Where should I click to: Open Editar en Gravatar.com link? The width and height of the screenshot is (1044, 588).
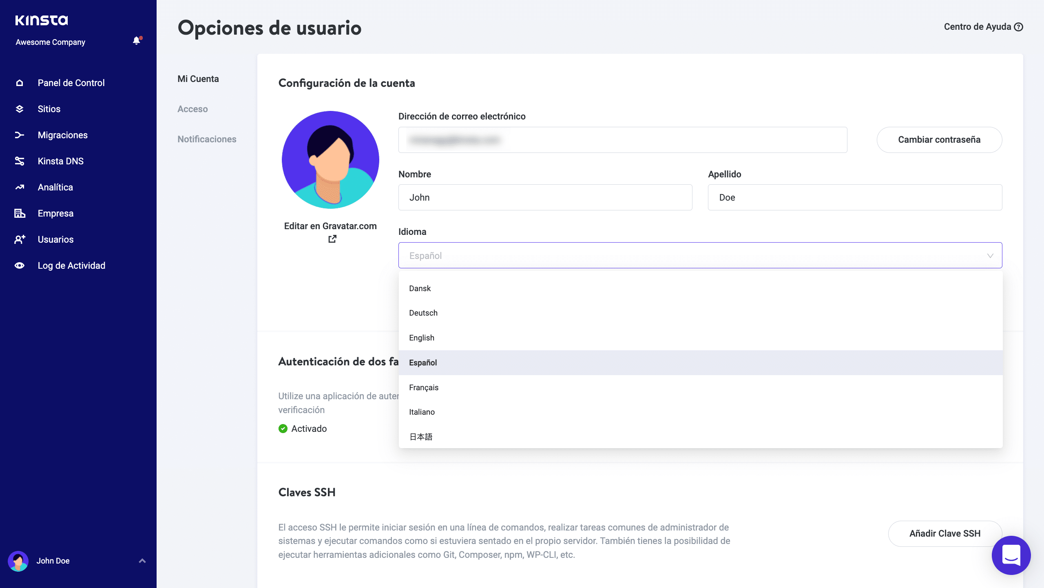point(330,226)
